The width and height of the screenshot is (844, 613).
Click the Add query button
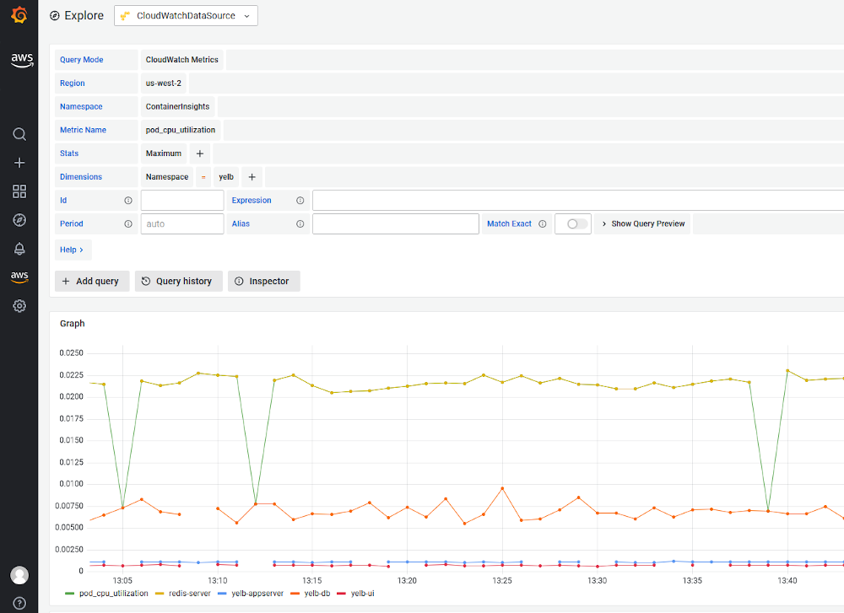tap(91, 281)
